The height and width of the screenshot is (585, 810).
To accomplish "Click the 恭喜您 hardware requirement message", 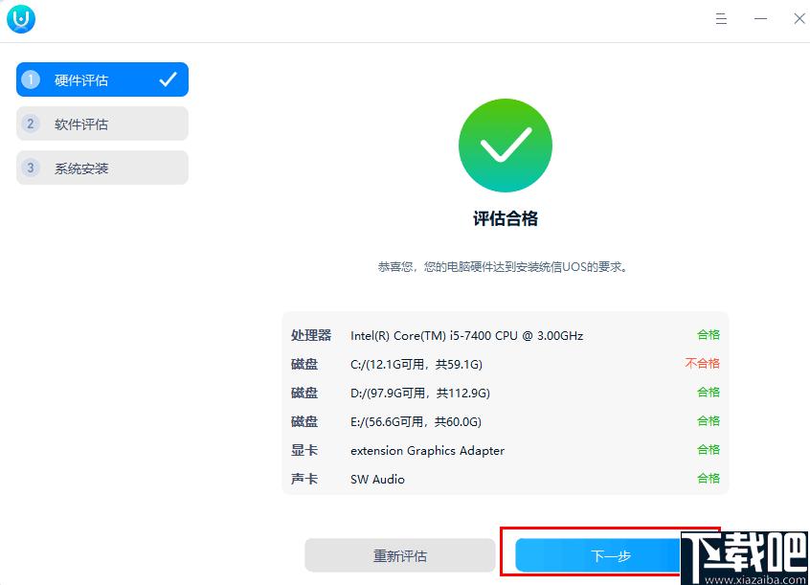I will click(x=503, y=267).
